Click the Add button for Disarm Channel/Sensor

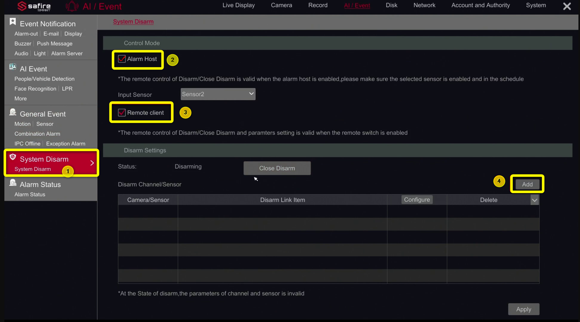pos(527,184)
